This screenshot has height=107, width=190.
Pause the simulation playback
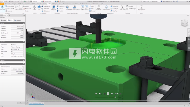108,94
